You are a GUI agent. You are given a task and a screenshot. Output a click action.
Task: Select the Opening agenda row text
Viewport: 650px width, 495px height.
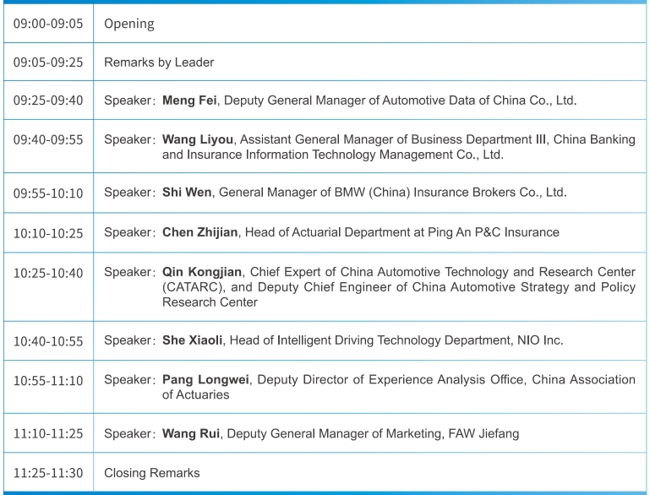[x=128, y=24]
